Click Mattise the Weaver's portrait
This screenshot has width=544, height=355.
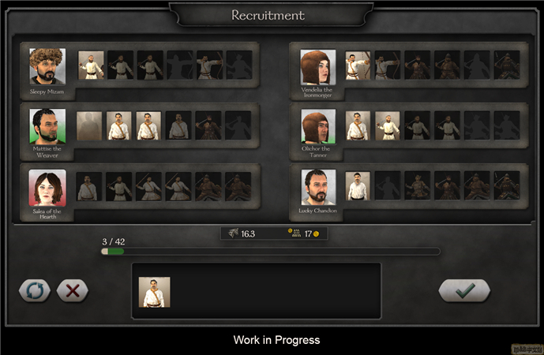(47, 126)
